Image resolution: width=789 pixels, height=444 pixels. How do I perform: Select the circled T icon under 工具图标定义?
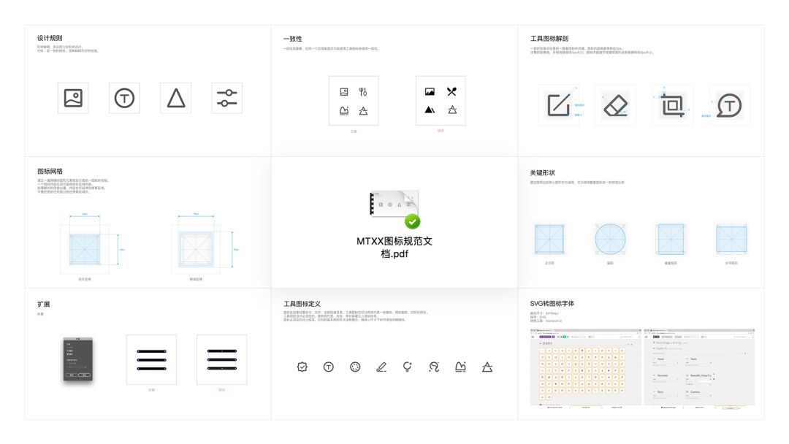pos(329,367)
